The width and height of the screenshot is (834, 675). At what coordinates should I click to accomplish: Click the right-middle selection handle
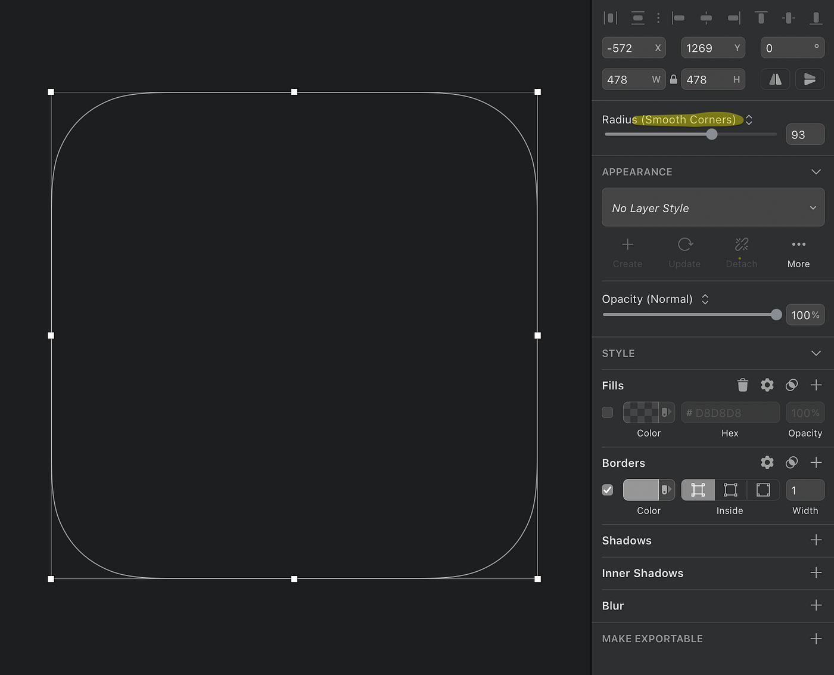[538, 336]
